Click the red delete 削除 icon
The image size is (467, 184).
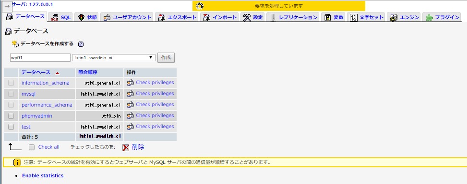click(x=126, y=147)
